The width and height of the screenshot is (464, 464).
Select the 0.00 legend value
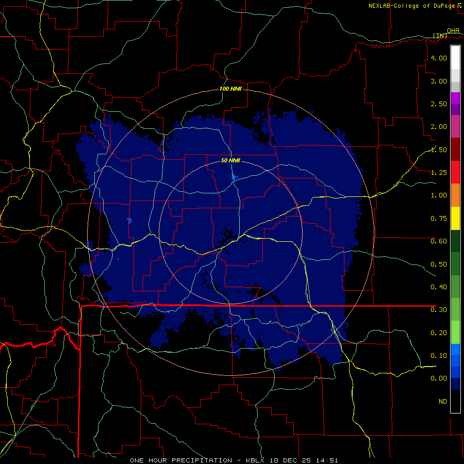tap(439, 378)
